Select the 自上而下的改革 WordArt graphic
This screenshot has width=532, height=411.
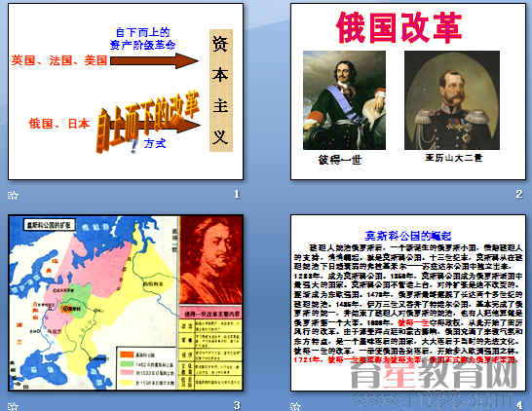click(148, 121)
